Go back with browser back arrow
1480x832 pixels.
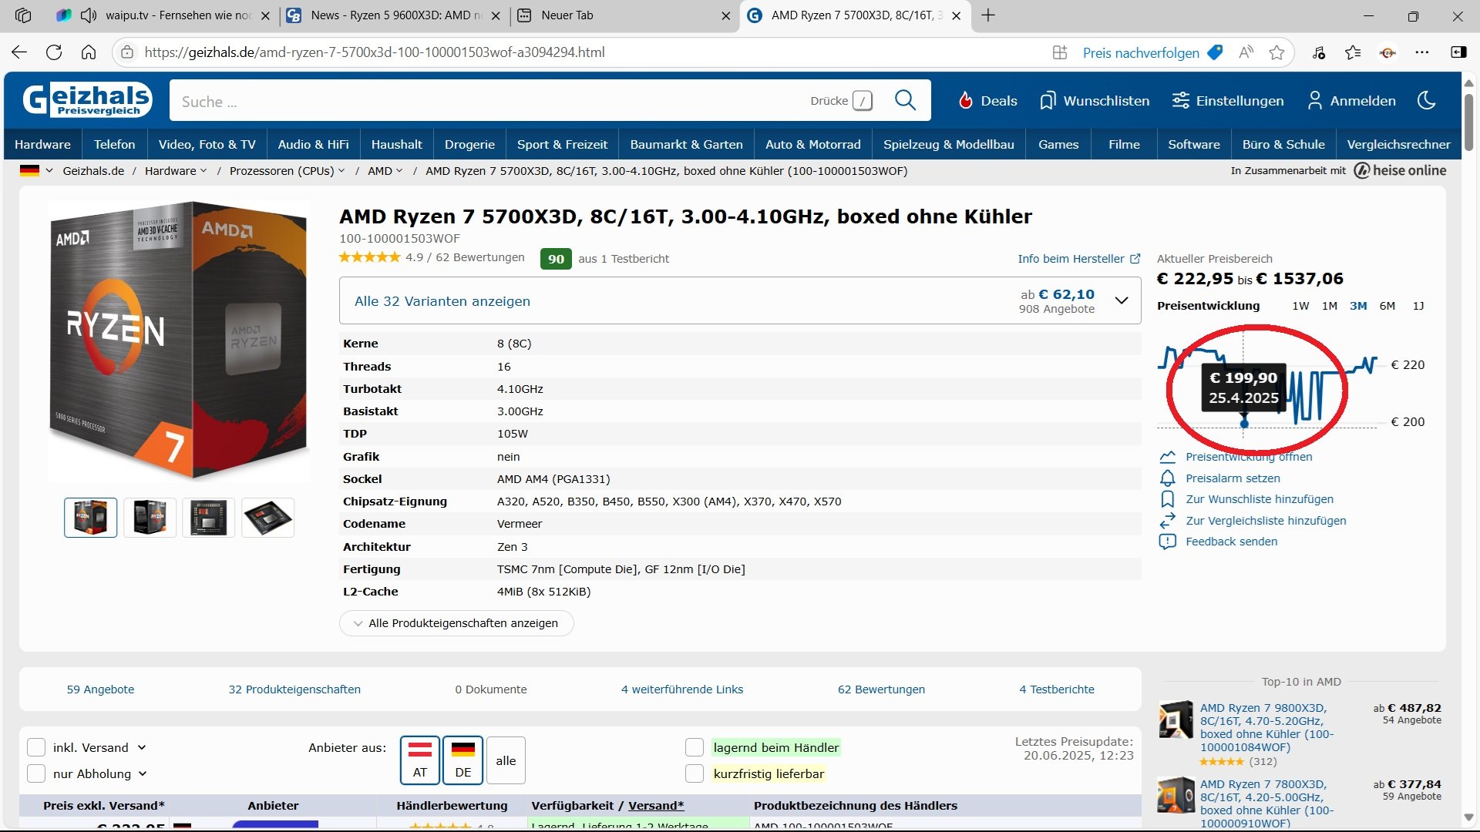19,52
